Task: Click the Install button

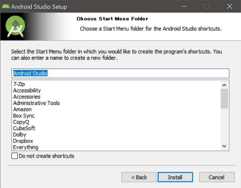Action: 175,177
